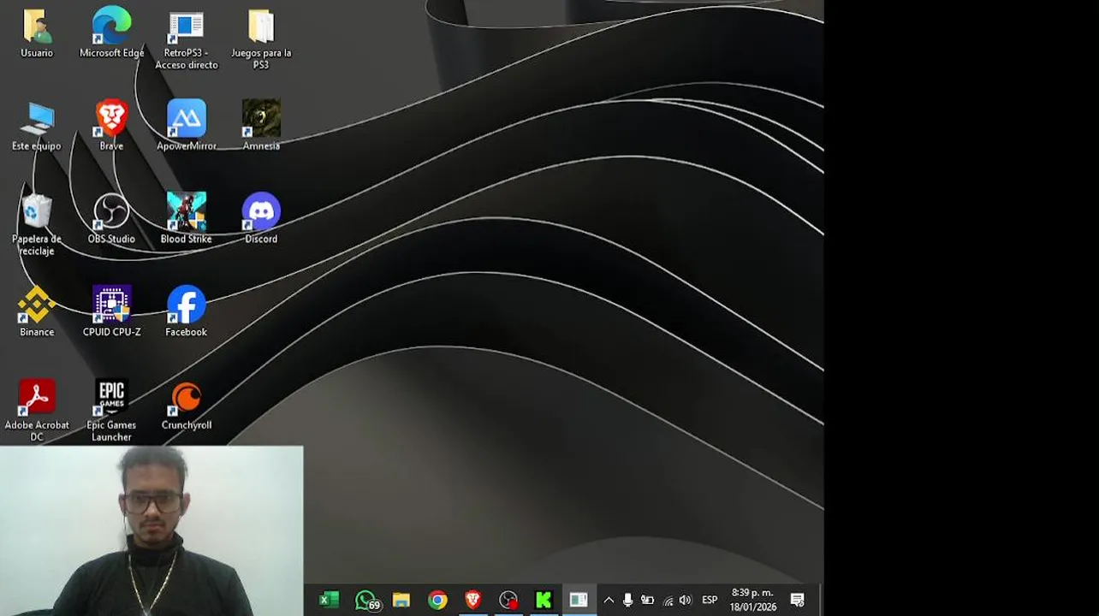Switch to Brave in the taskbar
Viewport: 1099px width, 616px height.
click(472, 601)
